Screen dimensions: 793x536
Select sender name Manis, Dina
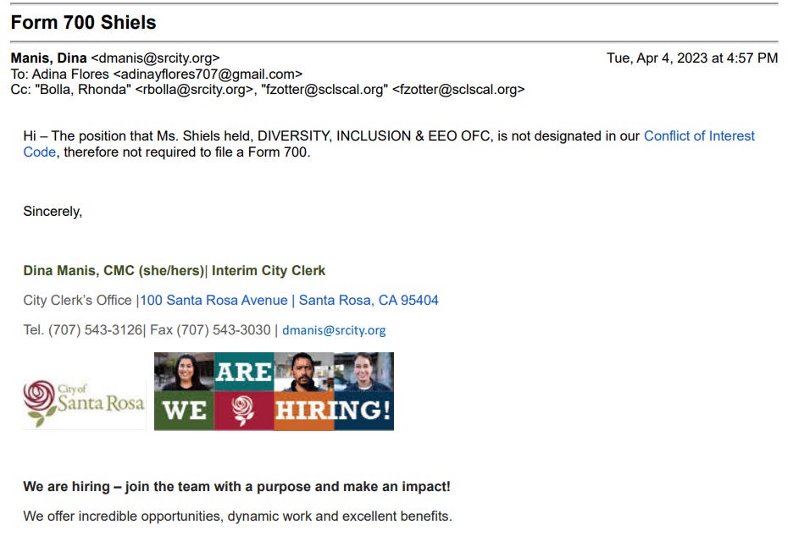point(48,58)
